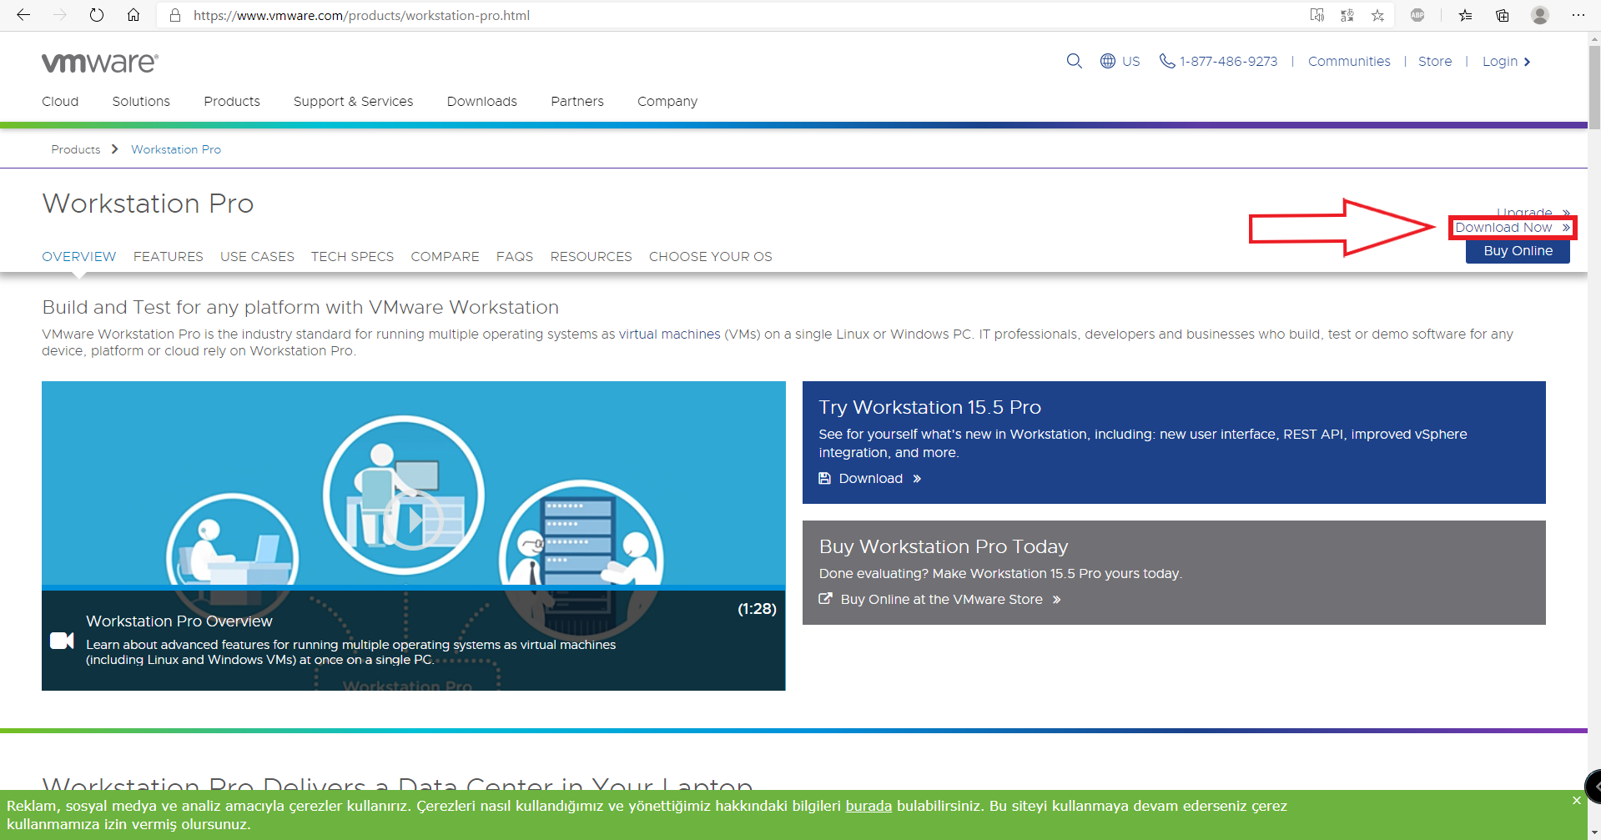Click the Workstation Pro breadcrumb link
The image size is (1601, 840).
coord(176,149)
